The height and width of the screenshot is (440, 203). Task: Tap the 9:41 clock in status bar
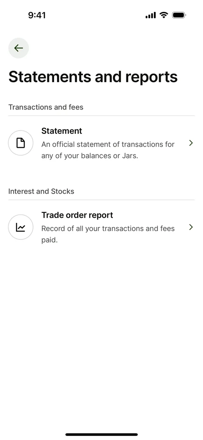pyautogui.click(x=37, y=15)
